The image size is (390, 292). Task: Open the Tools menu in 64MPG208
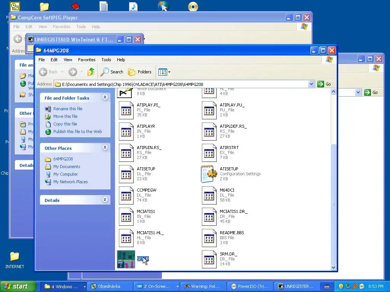(106, 60)
